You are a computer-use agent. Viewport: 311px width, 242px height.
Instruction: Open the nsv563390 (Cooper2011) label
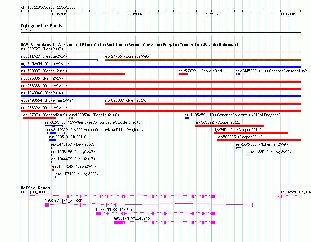tap(44, 108)
